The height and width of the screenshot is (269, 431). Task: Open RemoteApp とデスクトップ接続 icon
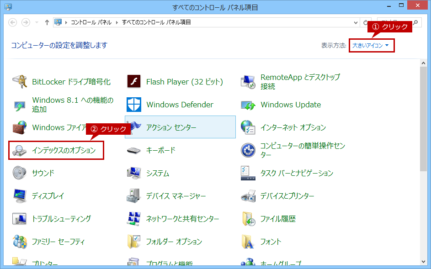click(248, 82)
